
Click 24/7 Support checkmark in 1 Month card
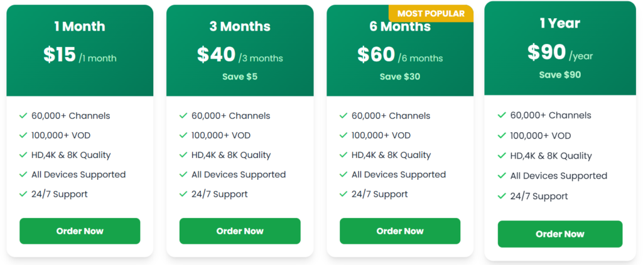coord(23,194)
